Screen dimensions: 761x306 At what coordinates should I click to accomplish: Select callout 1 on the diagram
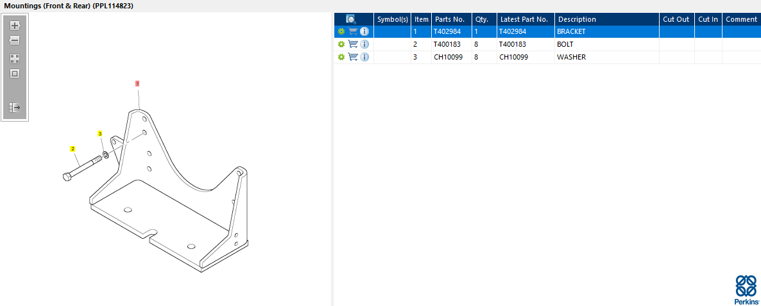tap(137, 83)
